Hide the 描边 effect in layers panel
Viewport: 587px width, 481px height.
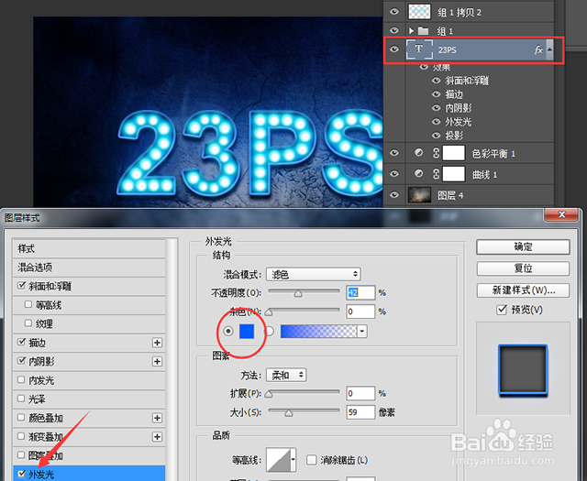[437, 94]
